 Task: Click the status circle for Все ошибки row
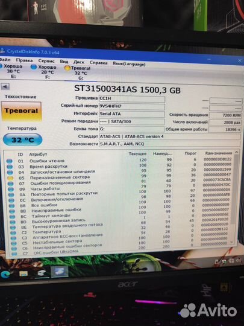coord(11,206)
